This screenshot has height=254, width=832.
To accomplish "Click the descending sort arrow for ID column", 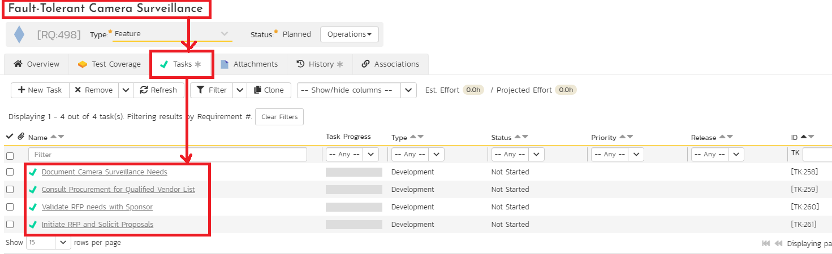I will coord(811,137).
